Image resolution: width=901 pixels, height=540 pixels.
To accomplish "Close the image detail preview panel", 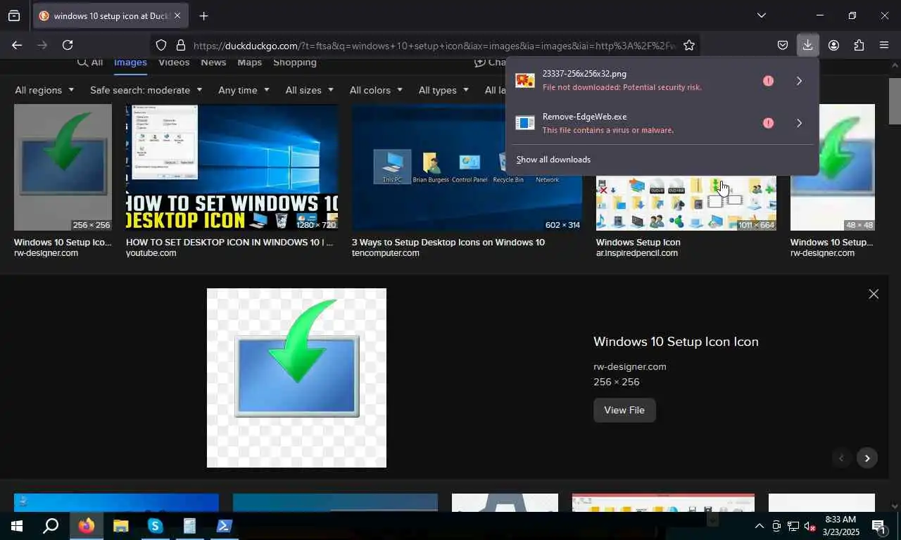I will point(874,294).
